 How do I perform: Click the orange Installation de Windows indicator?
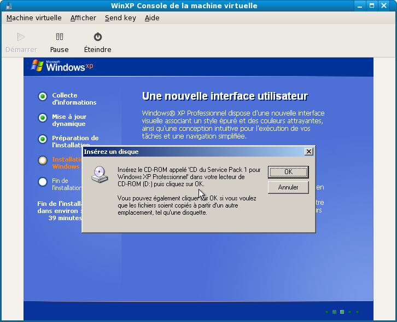[43, 160]
